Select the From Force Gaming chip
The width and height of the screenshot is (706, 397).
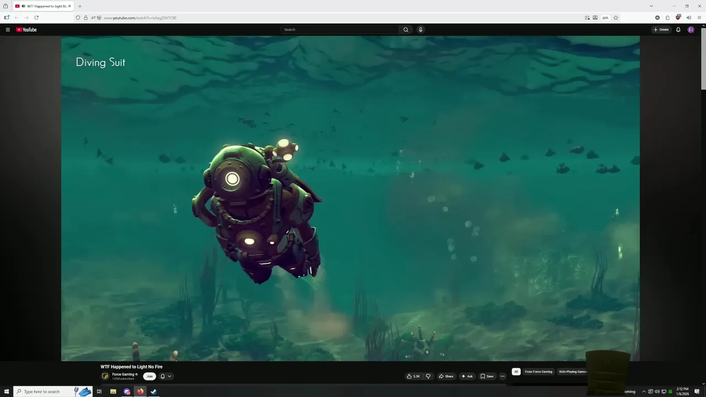tap(538, 372)
